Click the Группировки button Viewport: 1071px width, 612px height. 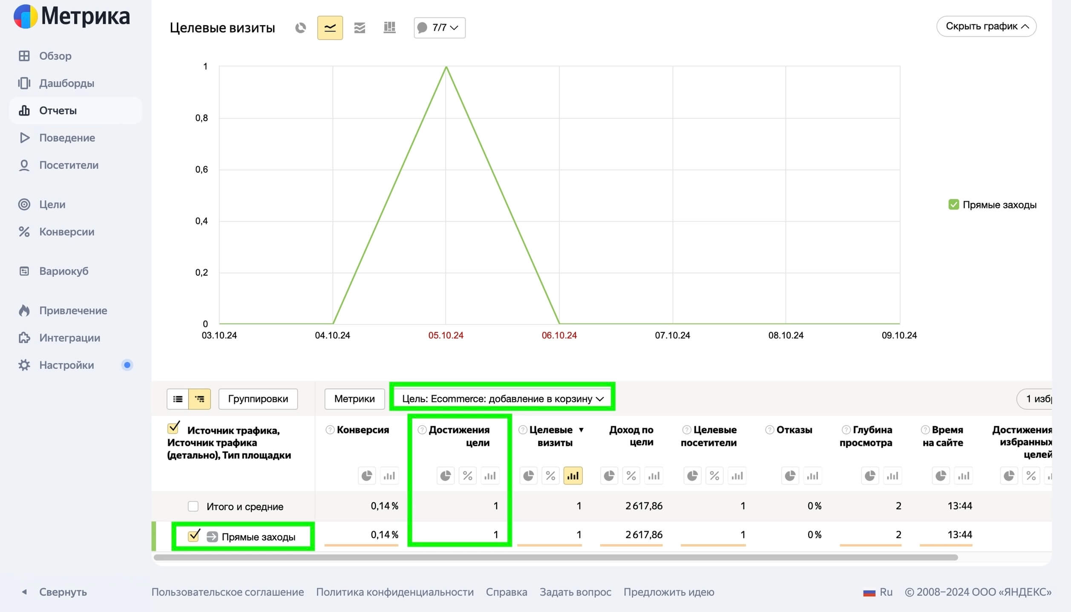click(x=258, y=399)
